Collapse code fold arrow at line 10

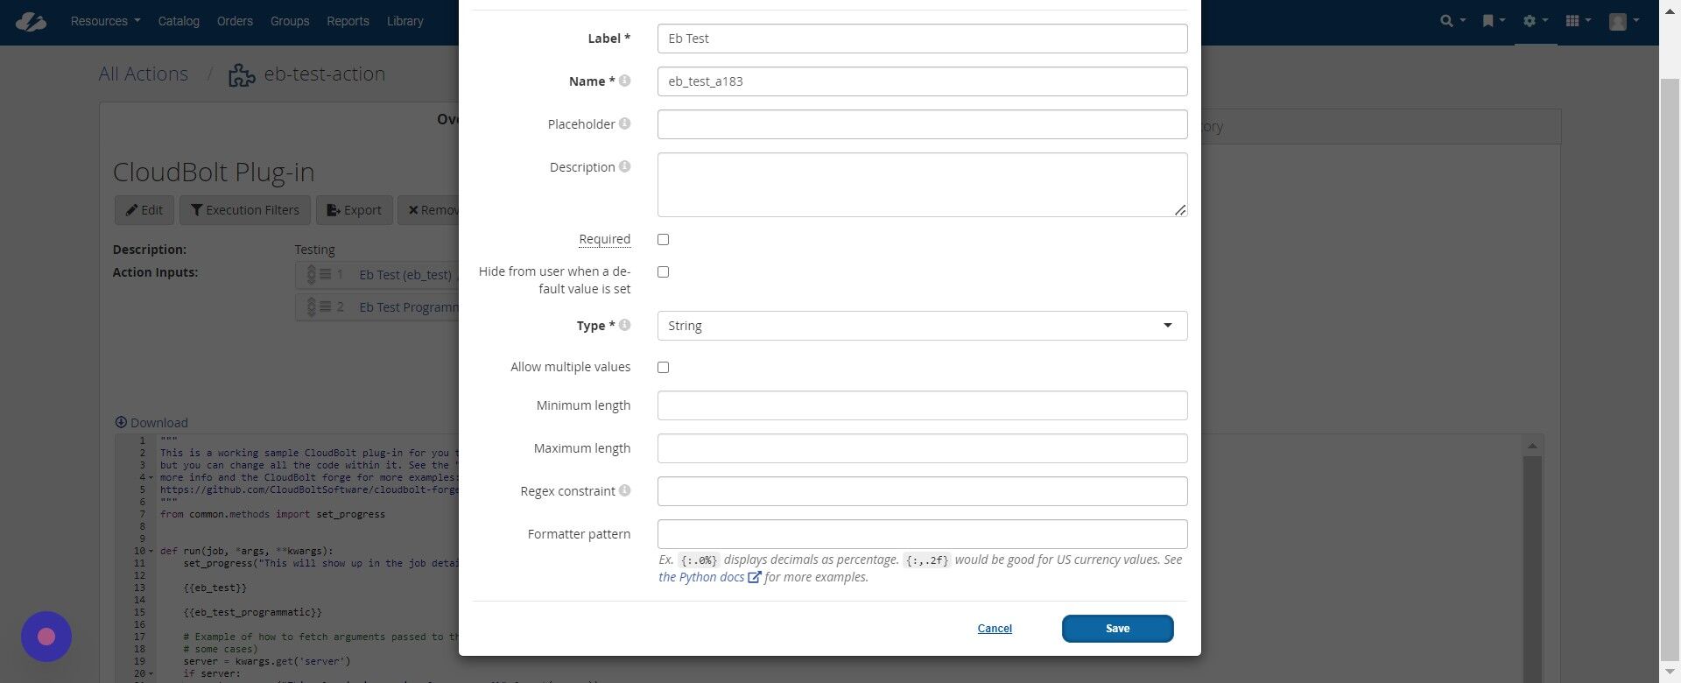151,552
